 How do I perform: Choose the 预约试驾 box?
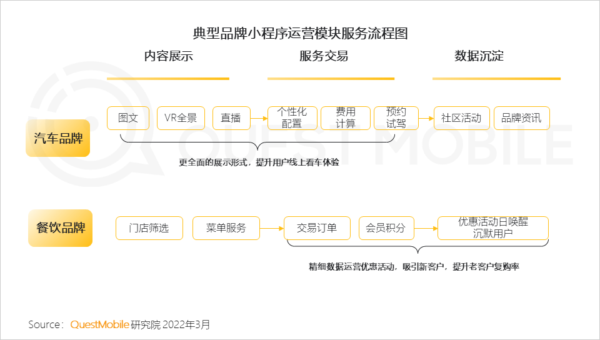point(396,118)
